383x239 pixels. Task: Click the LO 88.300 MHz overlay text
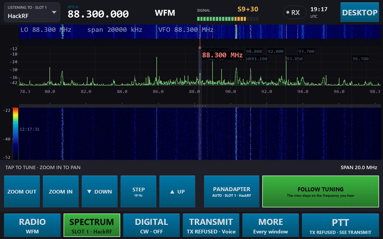coord(46,30)
